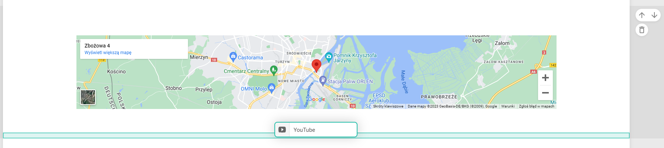The width and height of the screenshot is (664, 148).
Task: Open Skróty klawiszowe map shortcuts
Action: pos(388,106)
